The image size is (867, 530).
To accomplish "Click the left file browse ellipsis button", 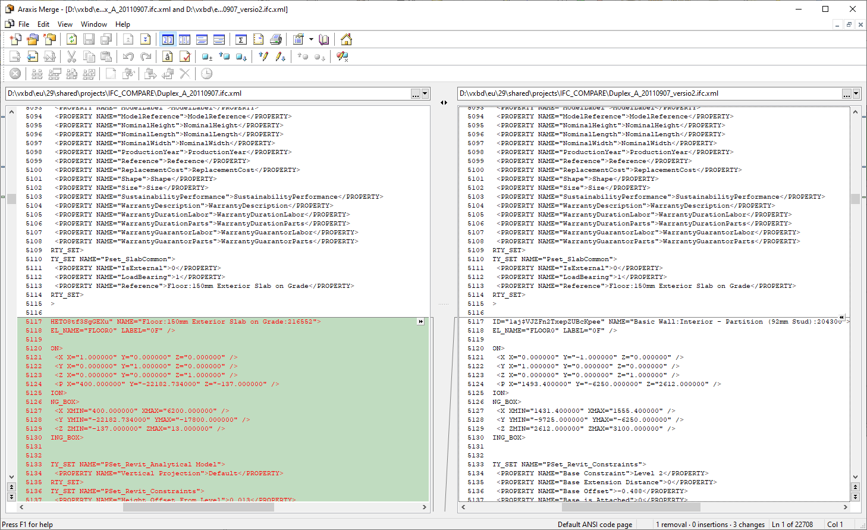I will point(416,94).
